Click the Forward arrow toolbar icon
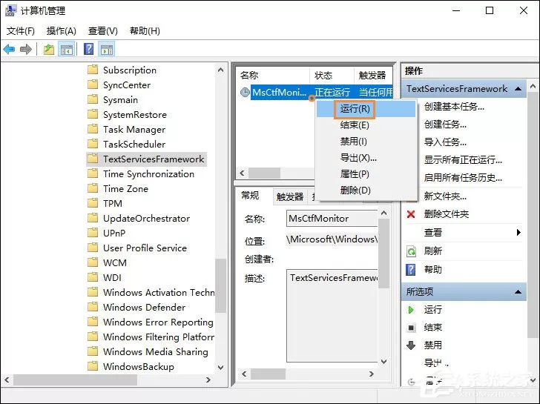Image resolution: width=540 pixels, height=404 pixels. pyautogui.click(x=26, y=50)
